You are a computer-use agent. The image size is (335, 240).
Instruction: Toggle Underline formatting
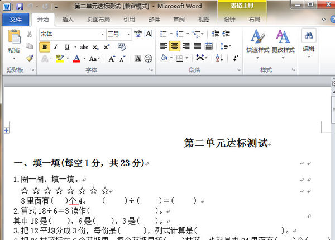point(67,47)
